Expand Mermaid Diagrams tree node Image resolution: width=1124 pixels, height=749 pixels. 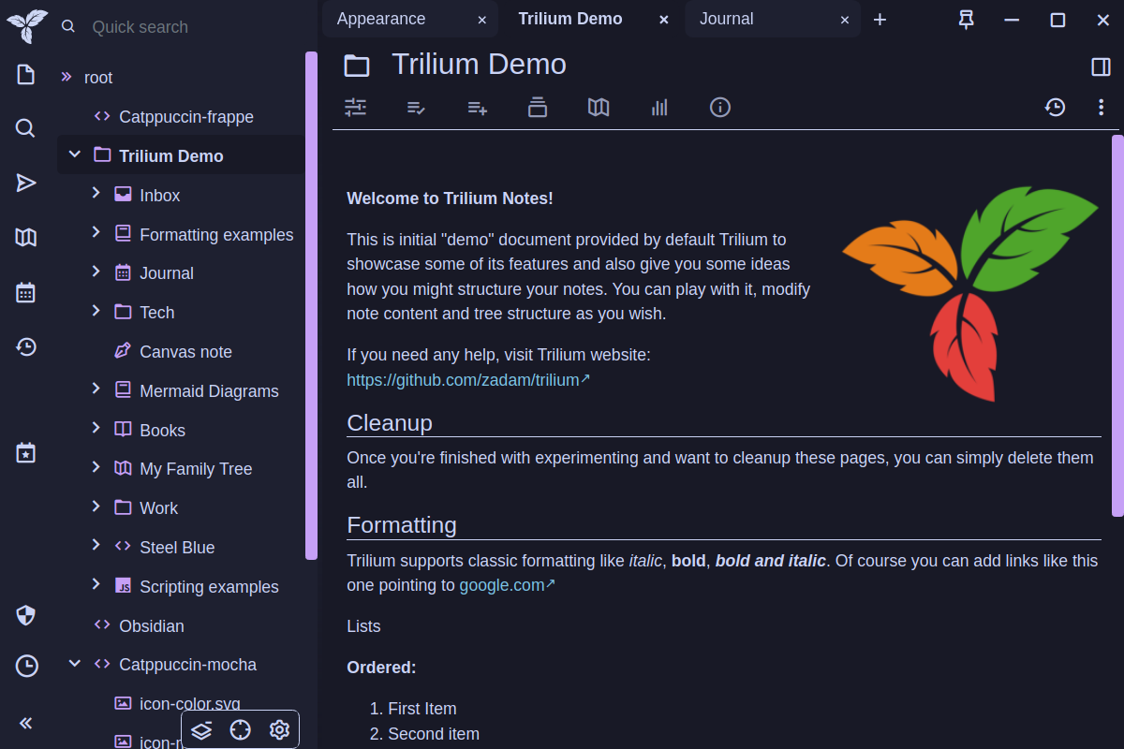click(96, 389)
